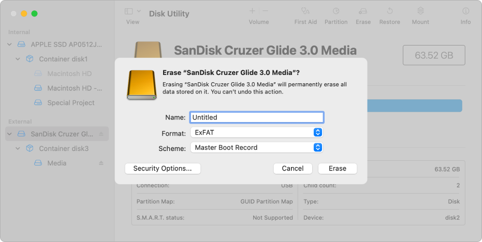
Task: Click the APPLE SSD drive icon
Action: point(22,44)
